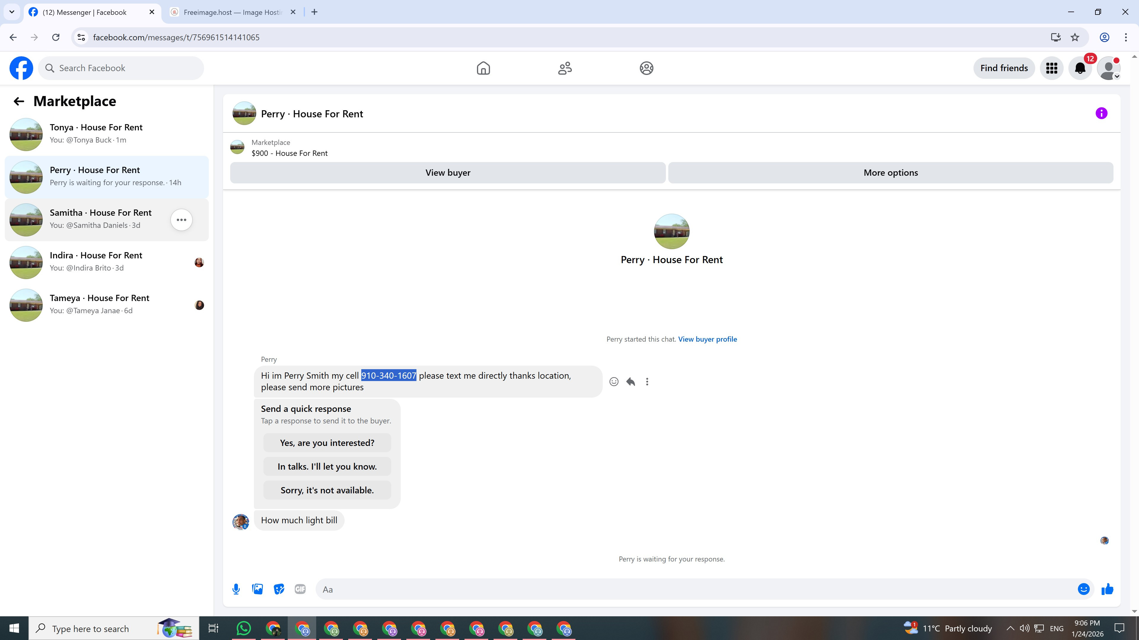This screenshot has height=640, width=1139.
Task: Open options menu for Samitha conversation
Action: (x=181, y=220)
